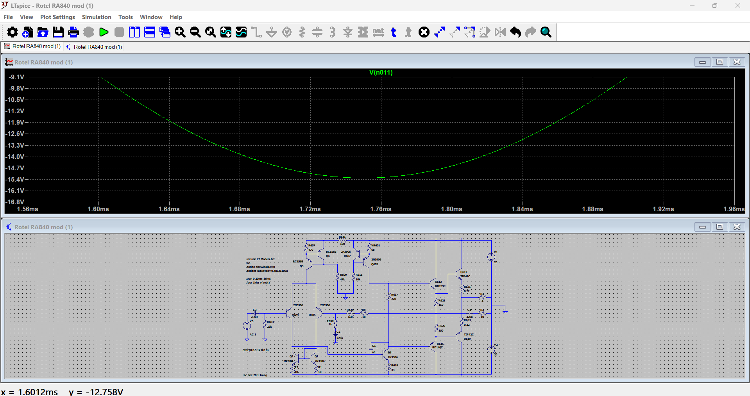Tile windows vertically
The height and width of the screenshot is (396, 750).
tap(134, 32)
